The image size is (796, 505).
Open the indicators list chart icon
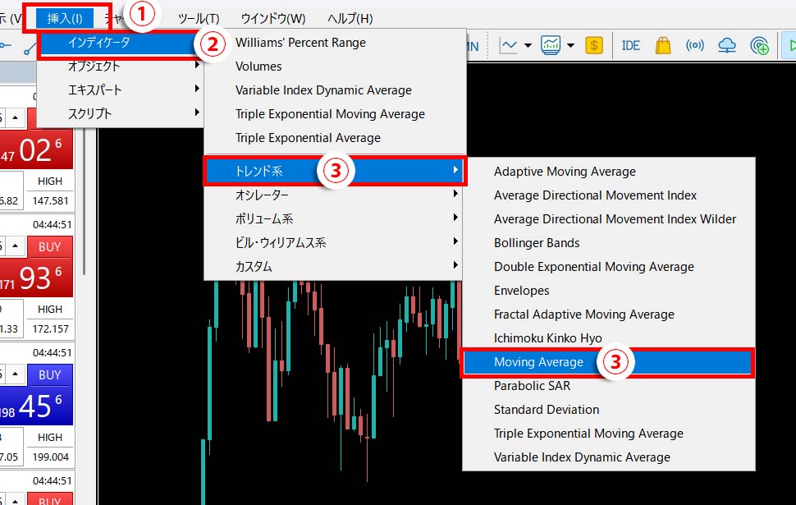point(551,45)
